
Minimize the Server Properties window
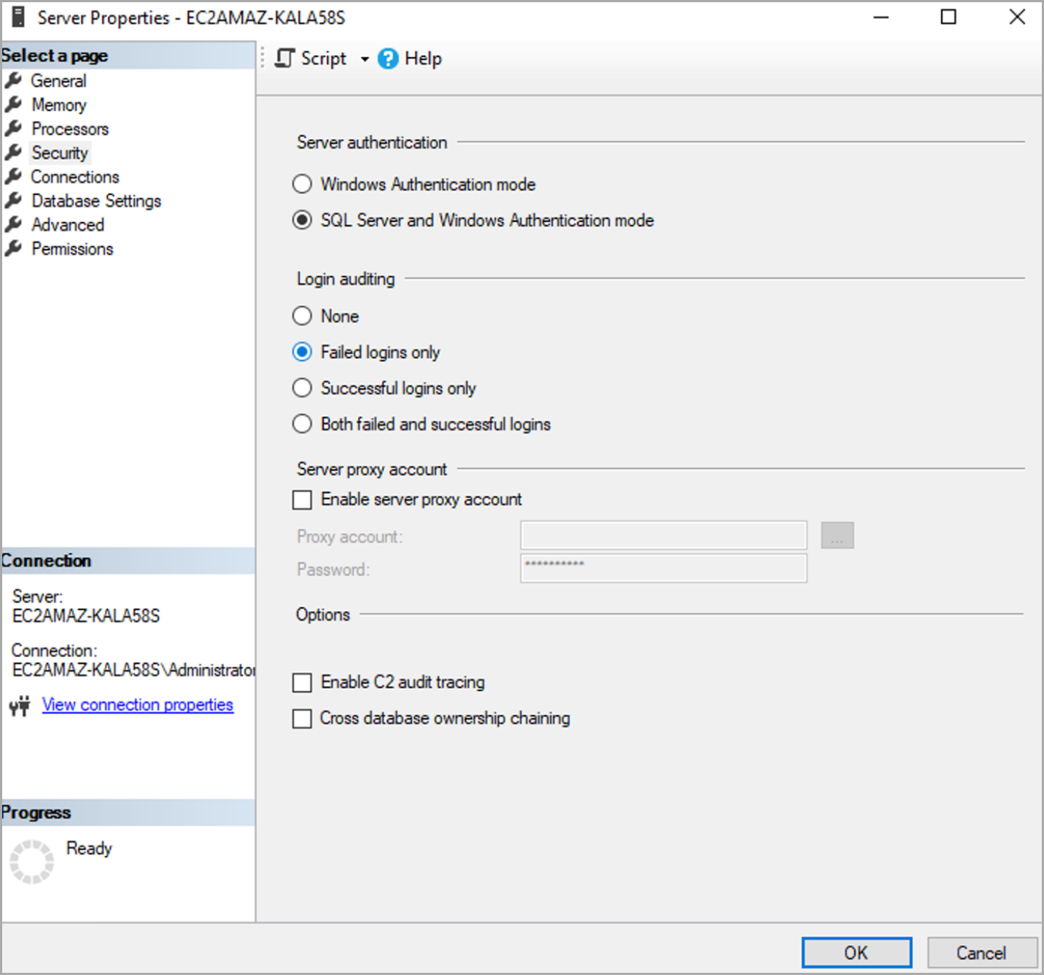coord(881,17)
